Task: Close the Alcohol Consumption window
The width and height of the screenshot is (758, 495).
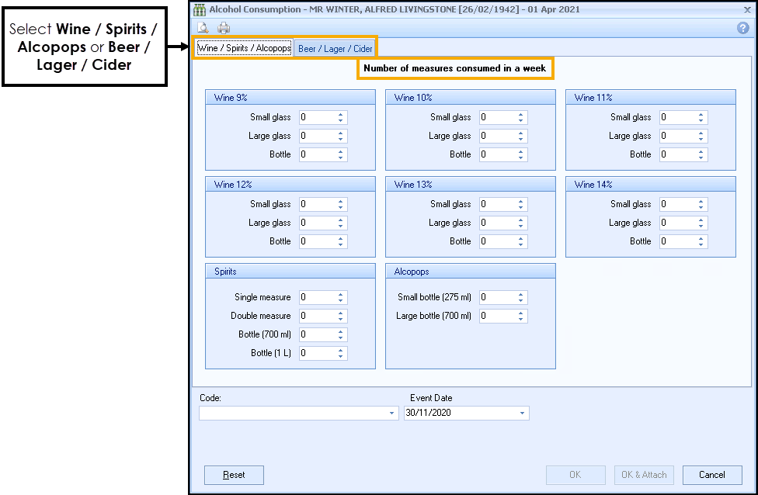Action: (x=742, y=9)
